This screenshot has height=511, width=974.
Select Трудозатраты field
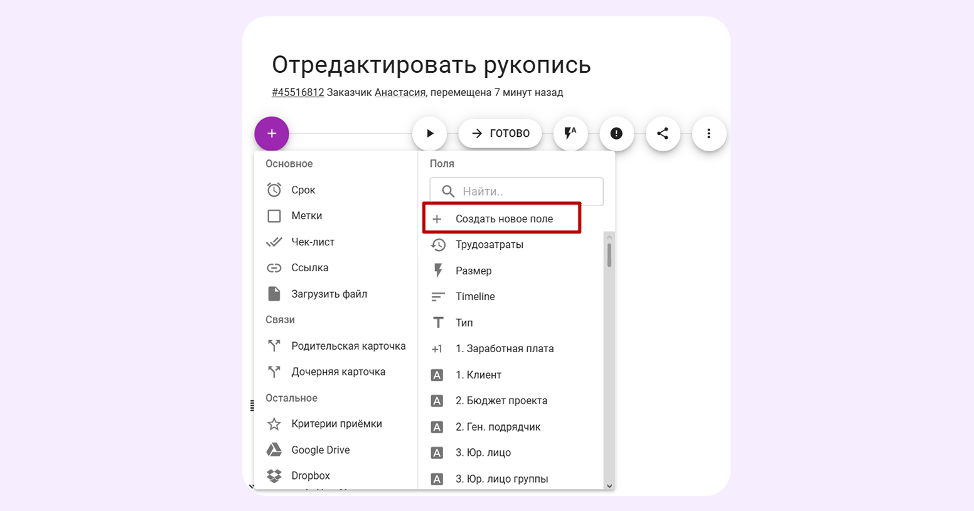coord(511,245)
